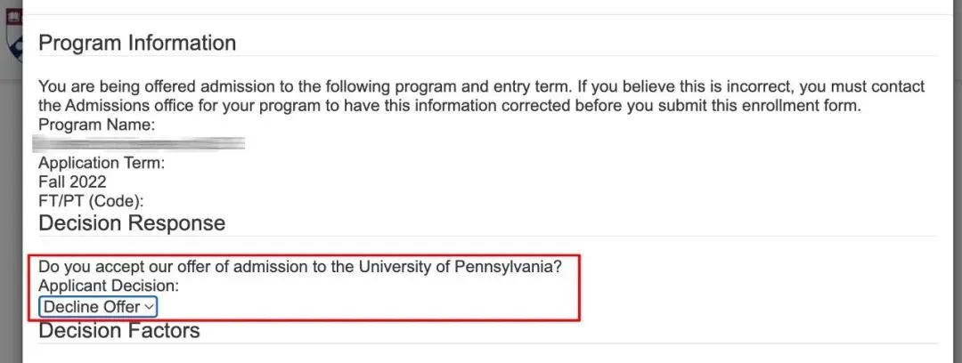Click the Applicant Decision label

109,286
